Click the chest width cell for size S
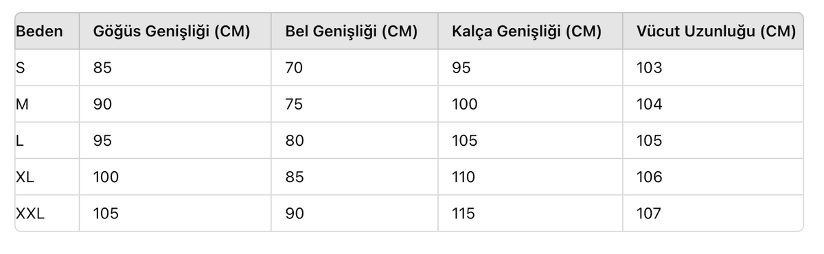This screenshot has height=254, width=824. (x=102, y=68)
